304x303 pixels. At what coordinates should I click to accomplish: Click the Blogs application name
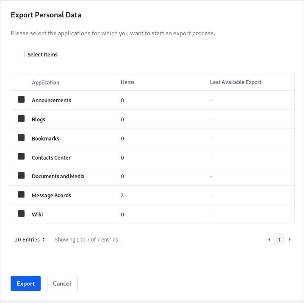[x=39, y=119]
